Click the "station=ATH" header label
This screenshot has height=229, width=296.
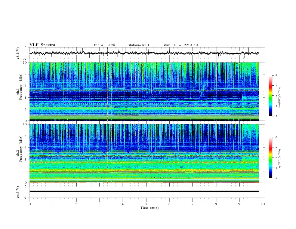[x=139, y=45]
